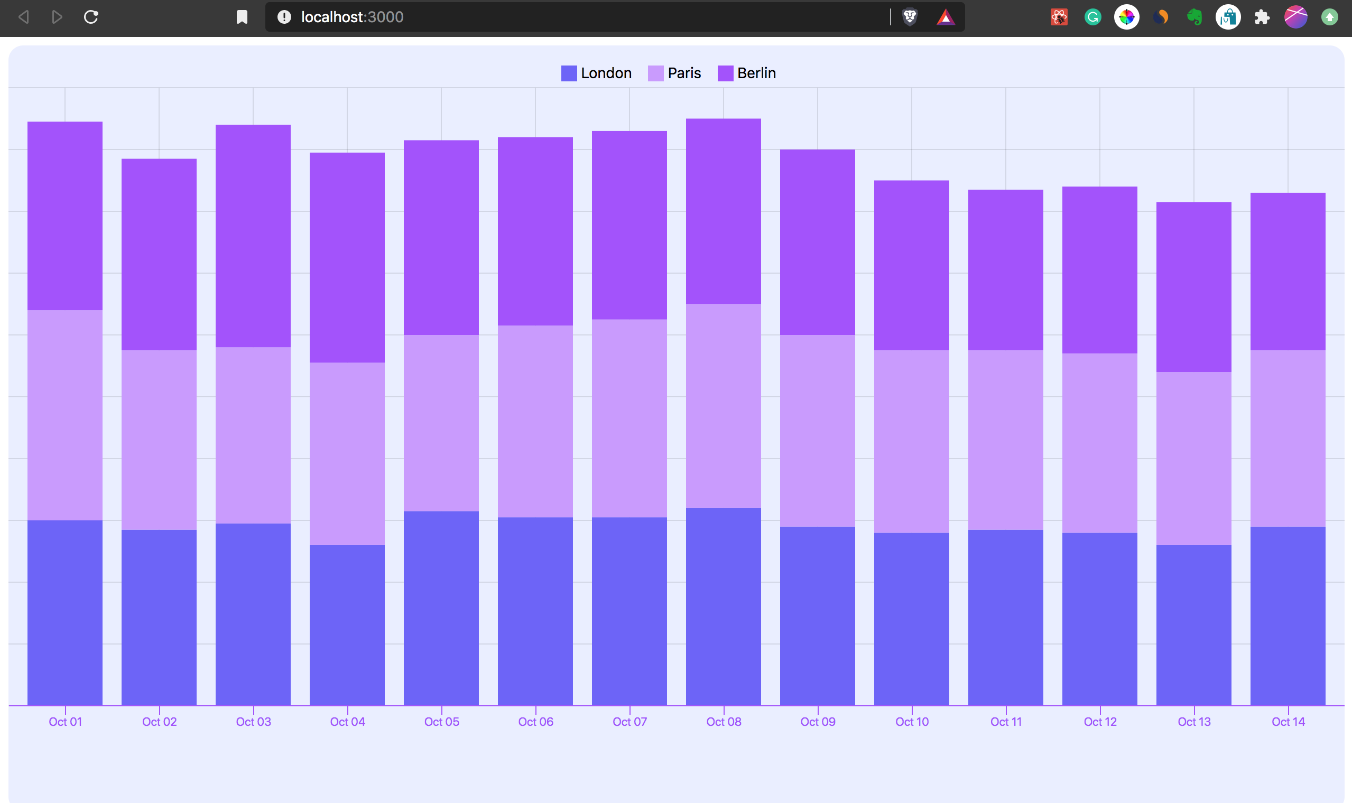Click the Berlin purple legend swatch
The image size is (1352, 803).
(725, 73)
